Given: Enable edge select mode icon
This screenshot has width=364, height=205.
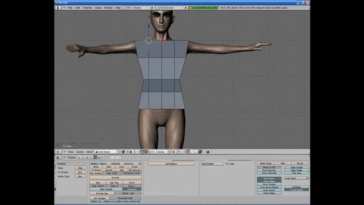Looking at the screenshot, I should click(x=192, y=152).
